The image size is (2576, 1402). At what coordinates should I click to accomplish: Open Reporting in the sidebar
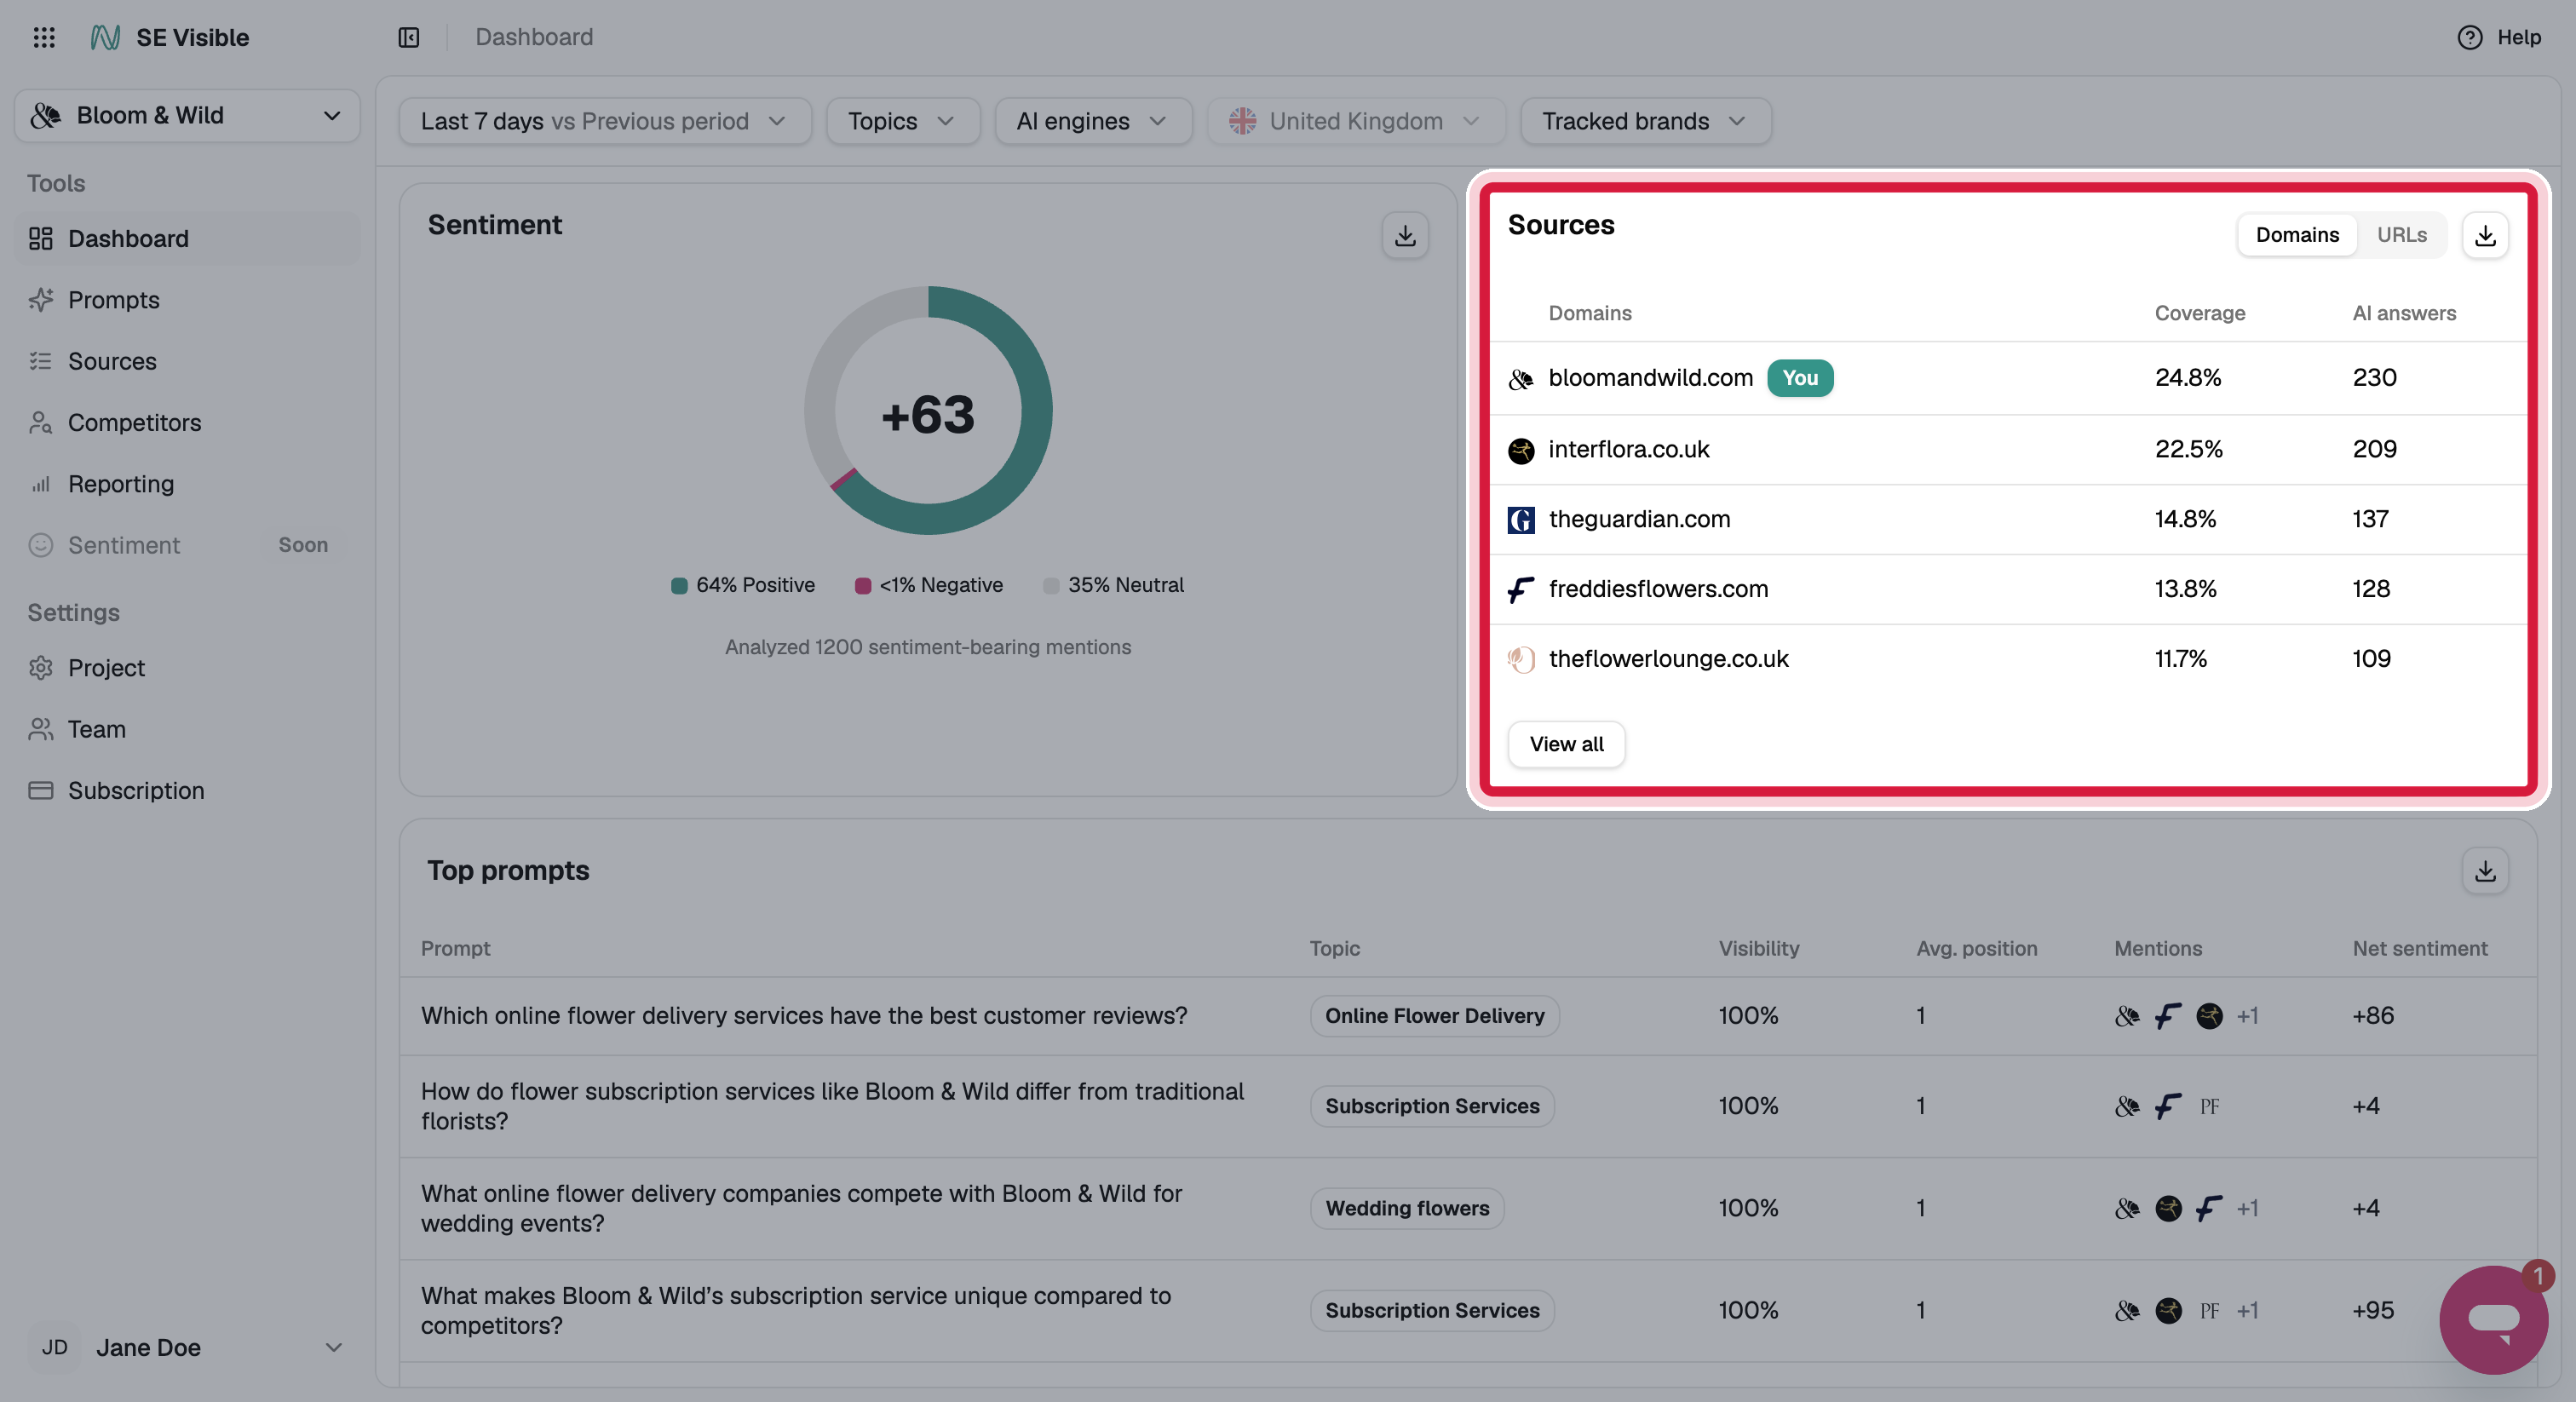(187, 484)
